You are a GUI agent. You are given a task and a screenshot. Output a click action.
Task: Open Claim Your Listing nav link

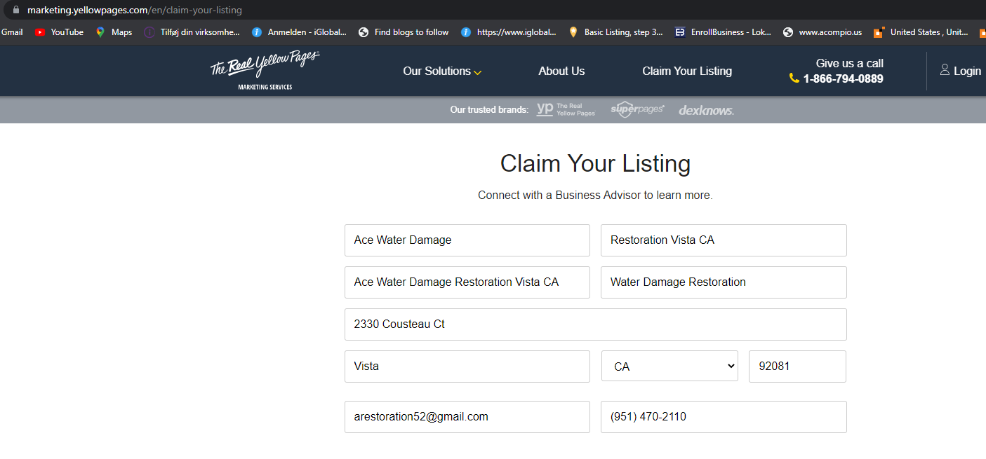[687, 71]
